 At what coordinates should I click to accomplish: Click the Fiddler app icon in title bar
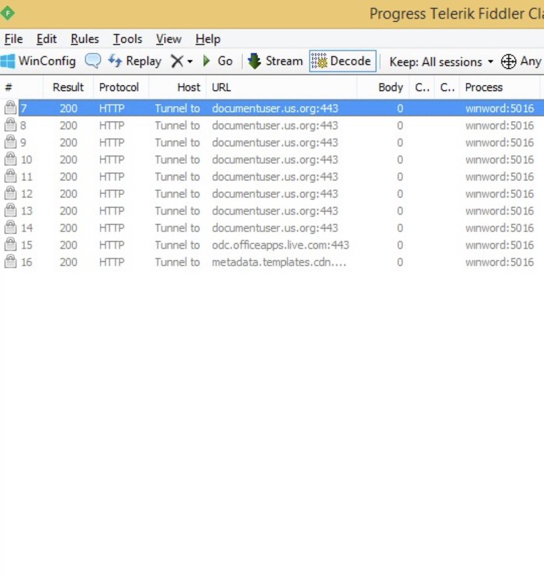(x=8, y=13)
